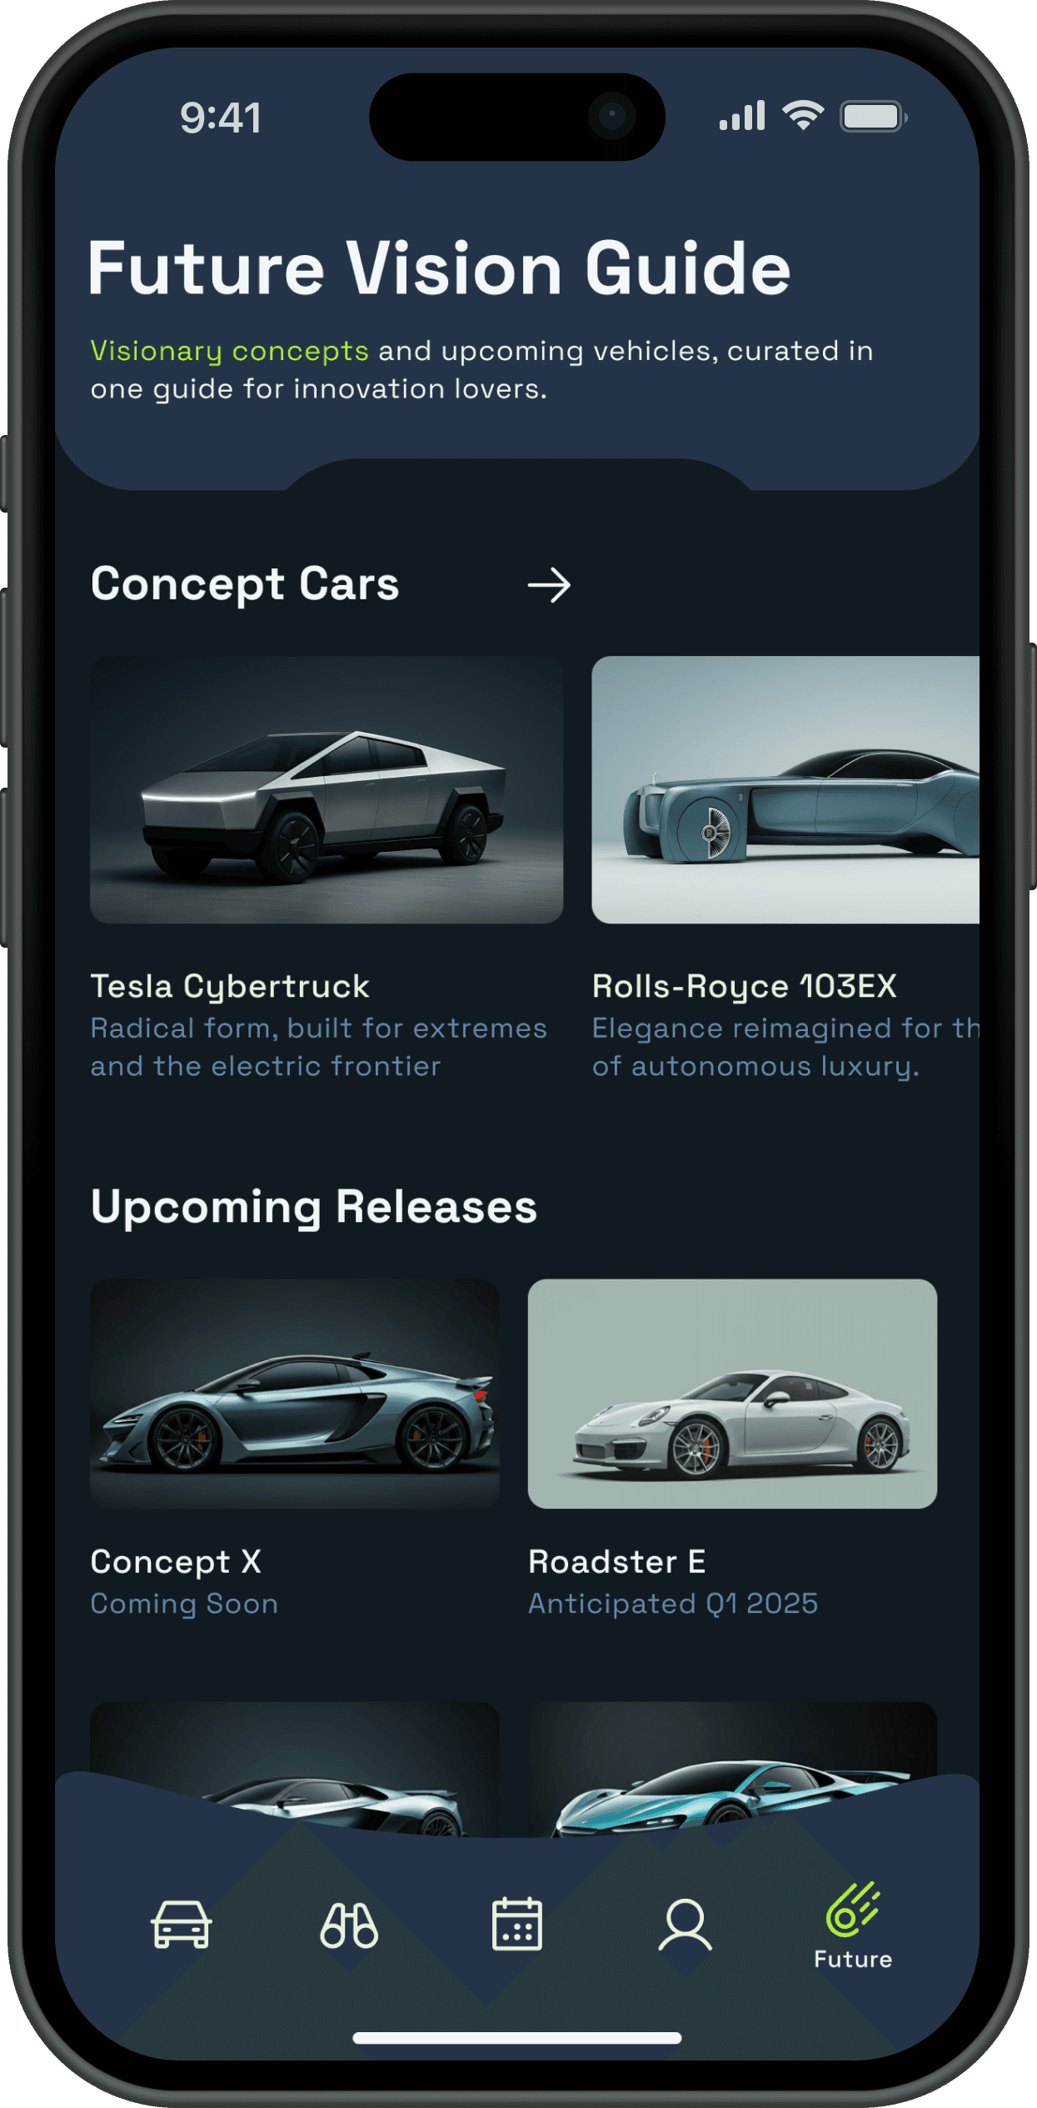
Task: Open the car tab icon in bottom bar
Action: (181, 1925)
